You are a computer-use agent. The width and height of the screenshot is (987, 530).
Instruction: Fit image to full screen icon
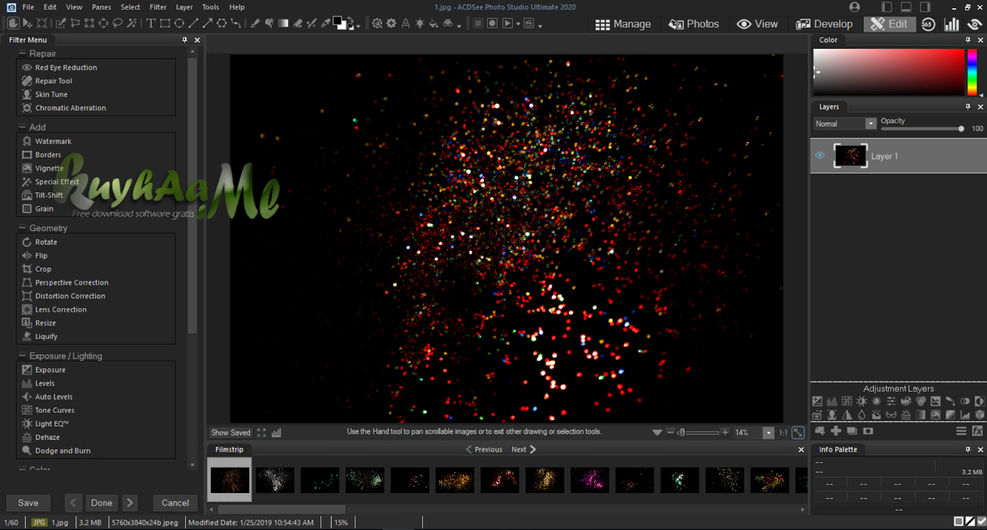(262, 433)
